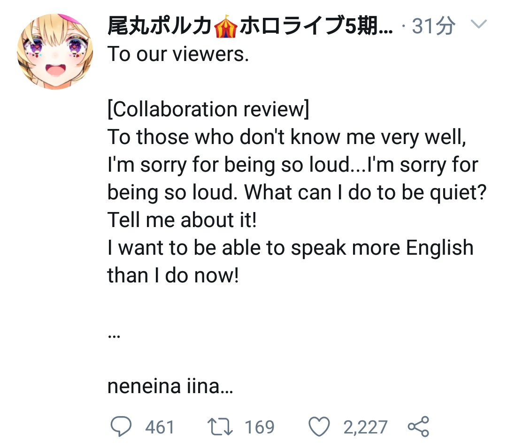Screen dimensions: 507x448
Task: Open 尾丸ポルカ display name profile
Action: [x=160, y=25]
